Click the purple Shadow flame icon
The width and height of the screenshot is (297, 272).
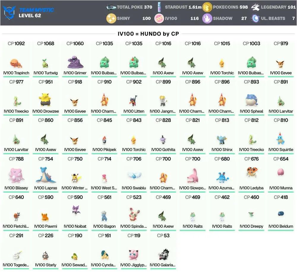click(x=207, y=18)
